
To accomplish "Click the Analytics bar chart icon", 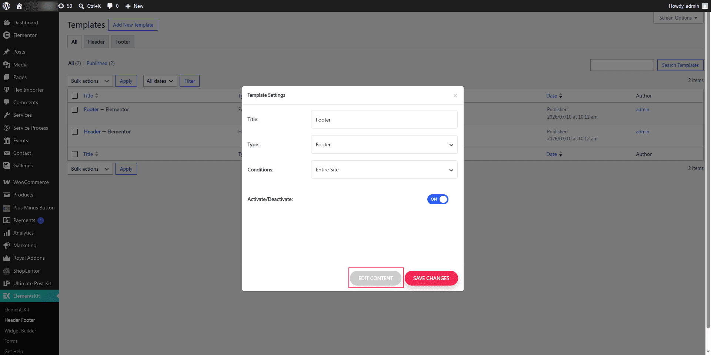I will [x=7, y=233].
